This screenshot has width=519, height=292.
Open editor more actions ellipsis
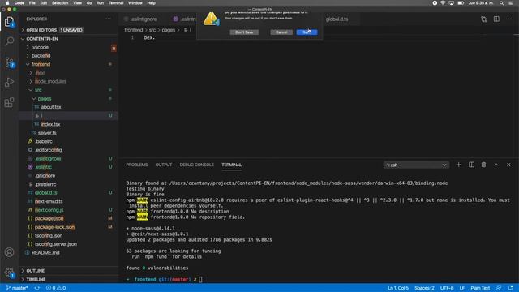(x=508, y=19)
